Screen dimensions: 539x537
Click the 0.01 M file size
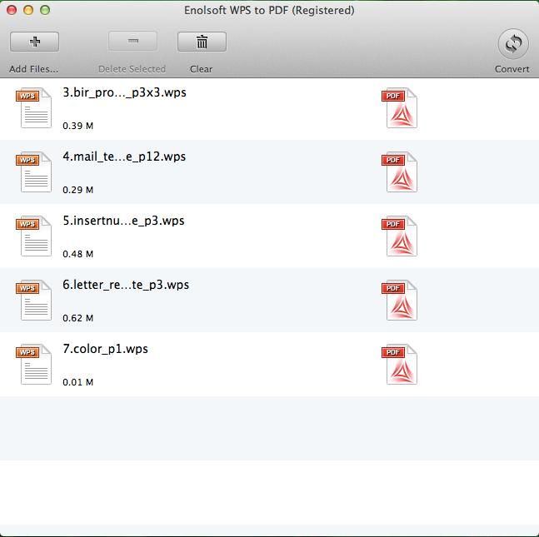click(x=78, y=382)
